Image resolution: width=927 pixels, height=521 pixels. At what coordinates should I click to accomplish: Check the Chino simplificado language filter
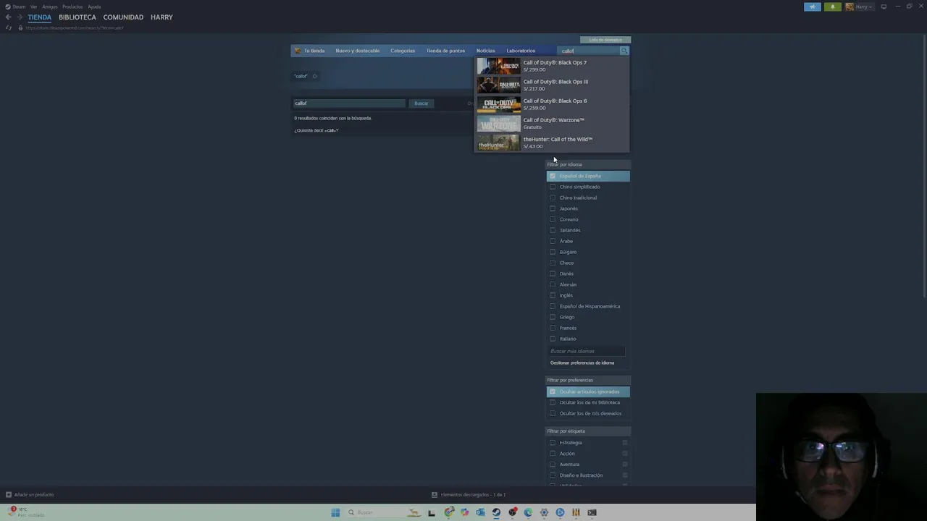coord(553,187)
